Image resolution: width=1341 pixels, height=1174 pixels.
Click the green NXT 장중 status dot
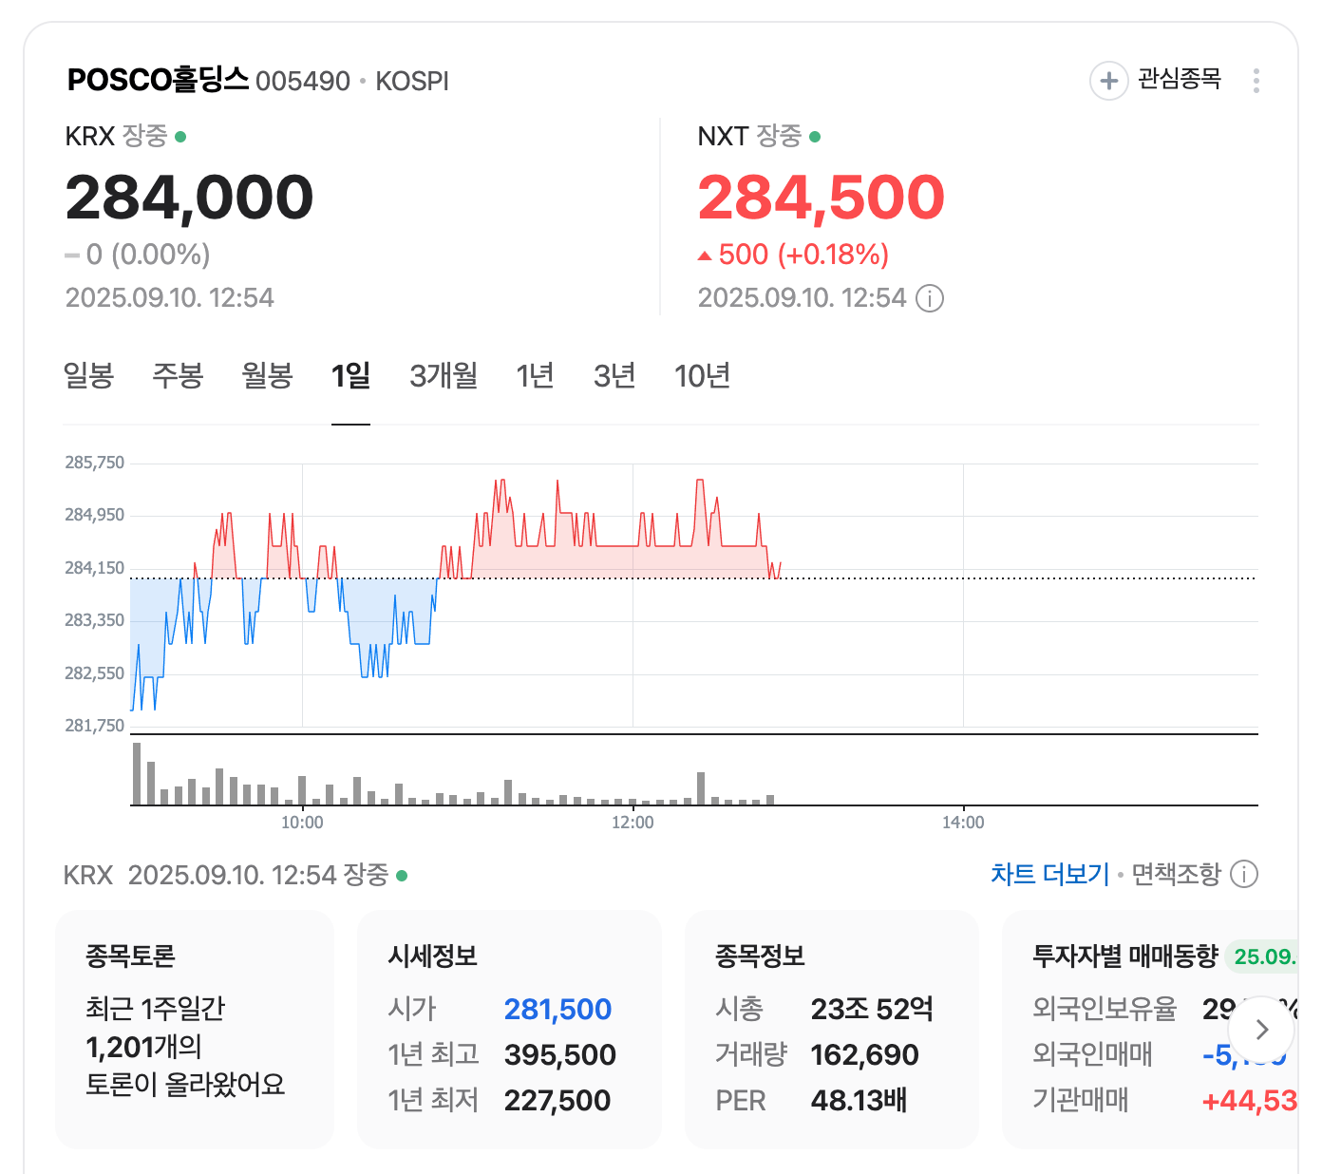pos(815,137)
